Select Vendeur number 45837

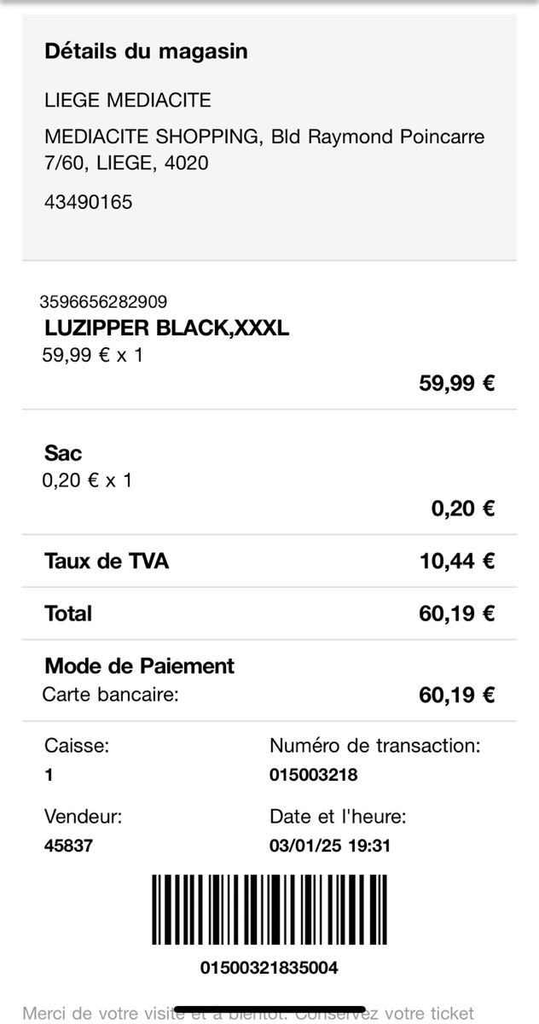click(68, 847)
